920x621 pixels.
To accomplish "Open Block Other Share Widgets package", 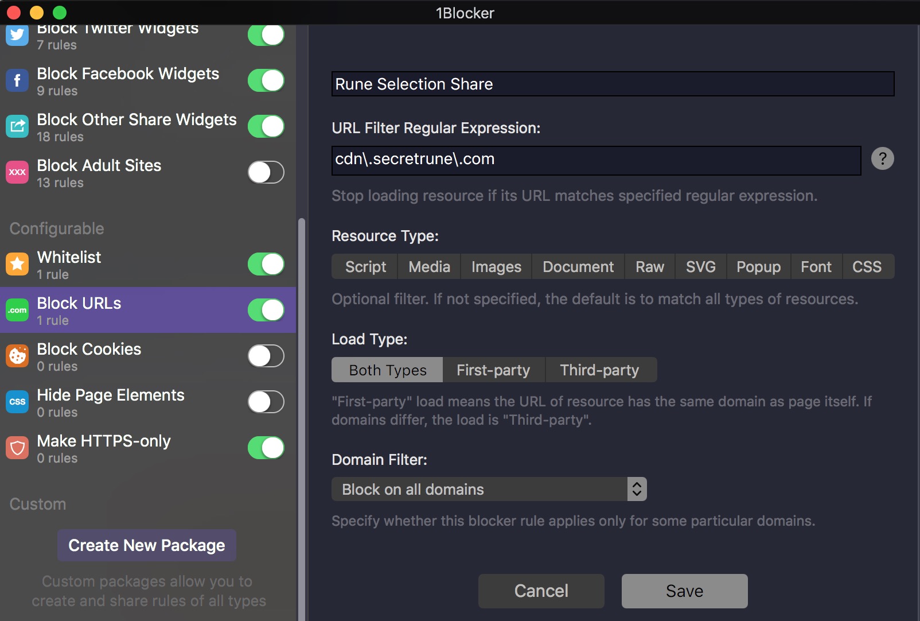I will click(148, 126).
